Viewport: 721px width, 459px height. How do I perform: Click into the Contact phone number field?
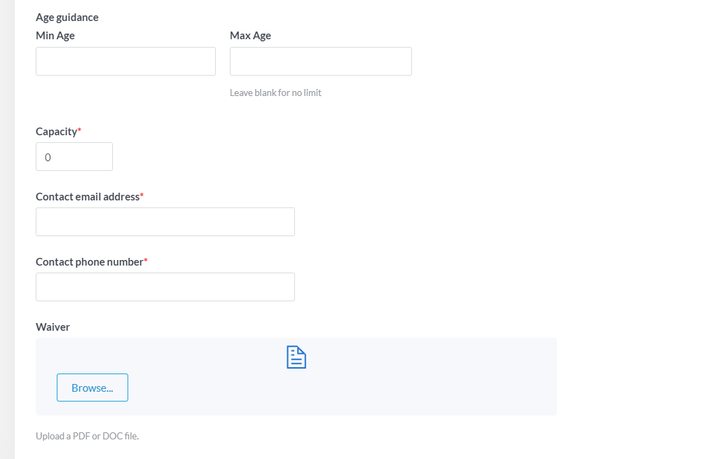[165, 287]
